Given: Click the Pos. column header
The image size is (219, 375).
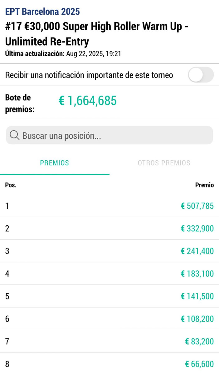Looking at the screenshot, I should pyautogui.click(x=11, y=185).
